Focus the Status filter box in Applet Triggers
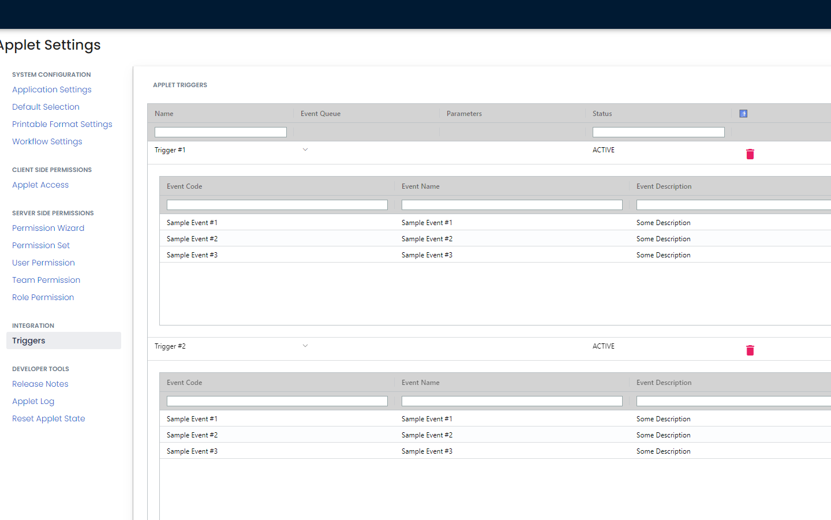 click(658, 132)
